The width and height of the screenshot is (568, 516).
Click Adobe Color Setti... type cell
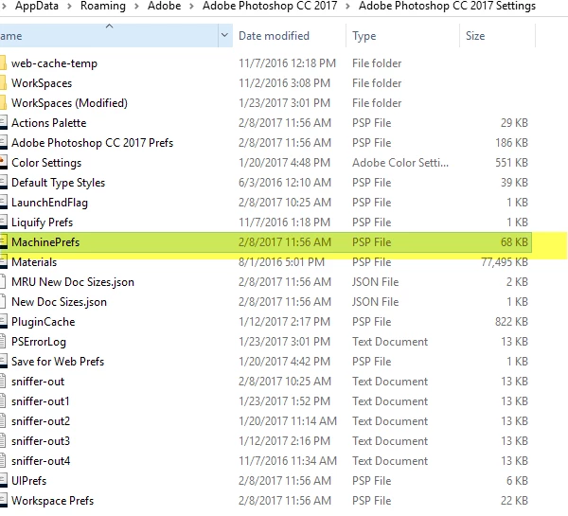tap(400, 162)
